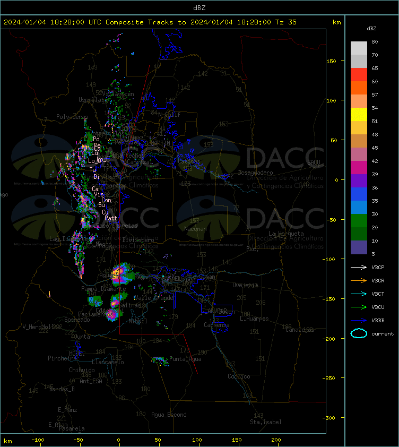Click the radar echo beside Punta_Agua
Screen dimensions: 399x447
coord(160,361)
